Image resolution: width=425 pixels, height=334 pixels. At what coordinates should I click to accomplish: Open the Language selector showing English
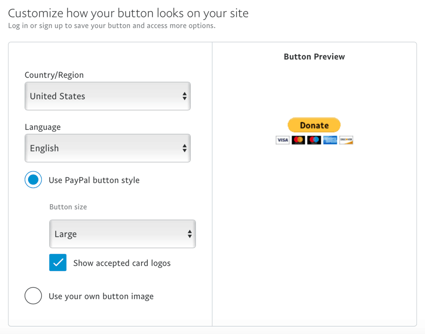pos(108,148)
